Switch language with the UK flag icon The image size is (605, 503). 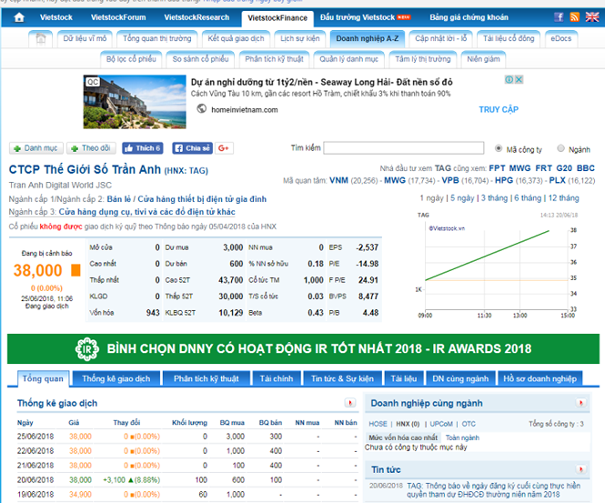click(592, 17)
